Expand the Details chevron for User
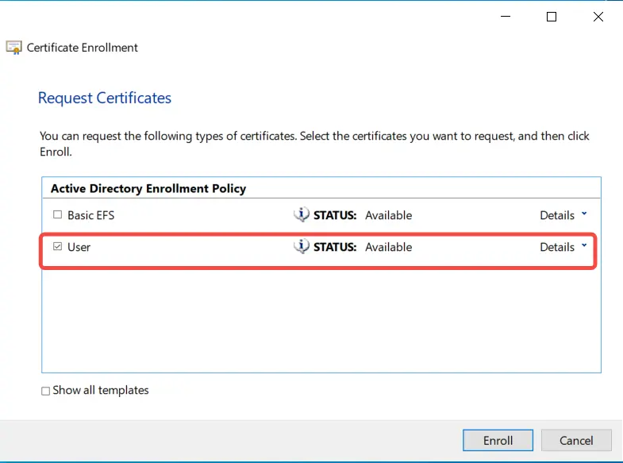 click(x=584, y=245)
